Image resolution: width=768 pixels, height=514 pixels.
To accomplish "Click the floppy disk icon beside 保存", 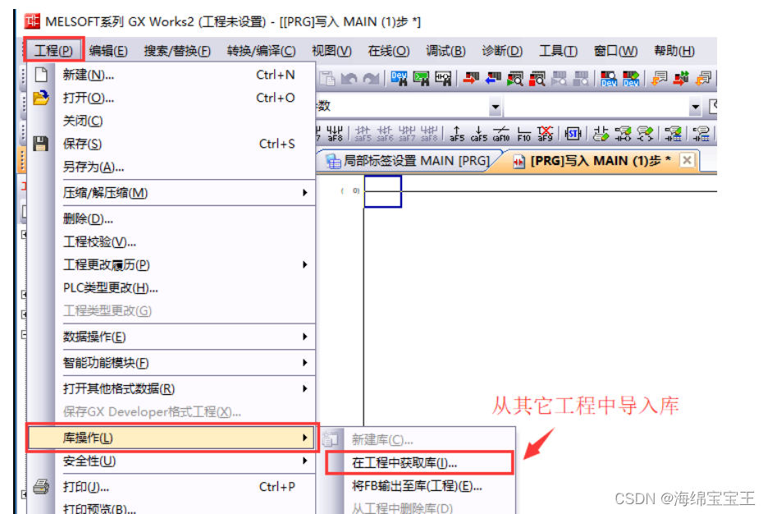I will click(41, 144).
